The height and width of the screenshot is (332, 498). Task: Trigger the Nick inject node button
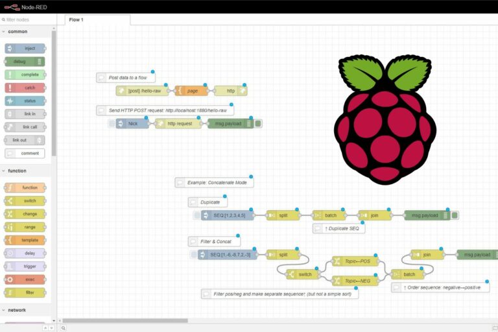pos(112,124)
